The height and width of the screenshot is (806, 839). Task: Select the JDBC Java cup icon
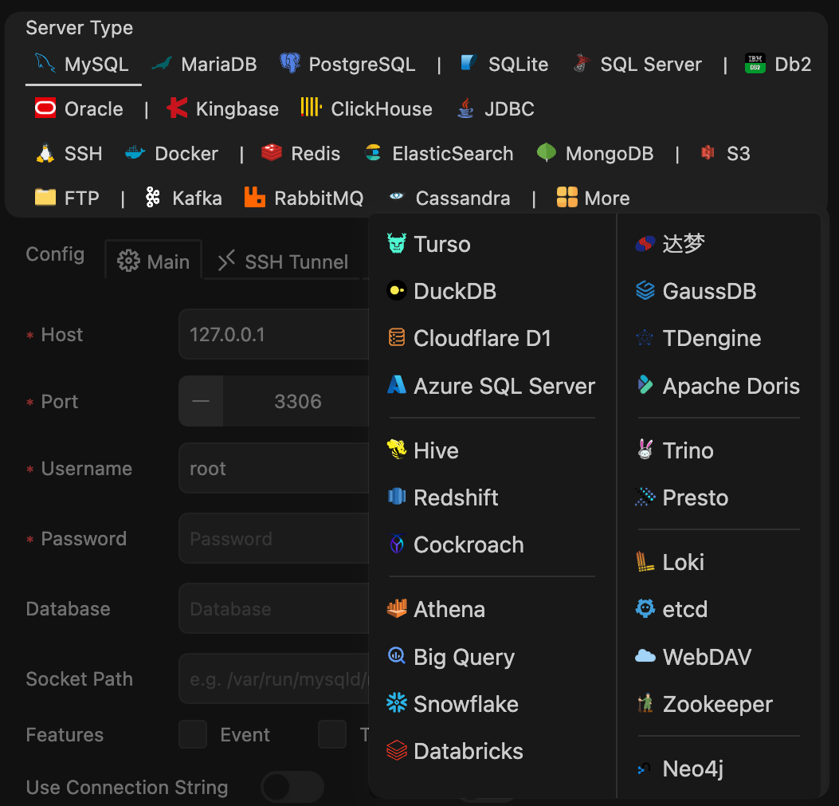point(465,108)
